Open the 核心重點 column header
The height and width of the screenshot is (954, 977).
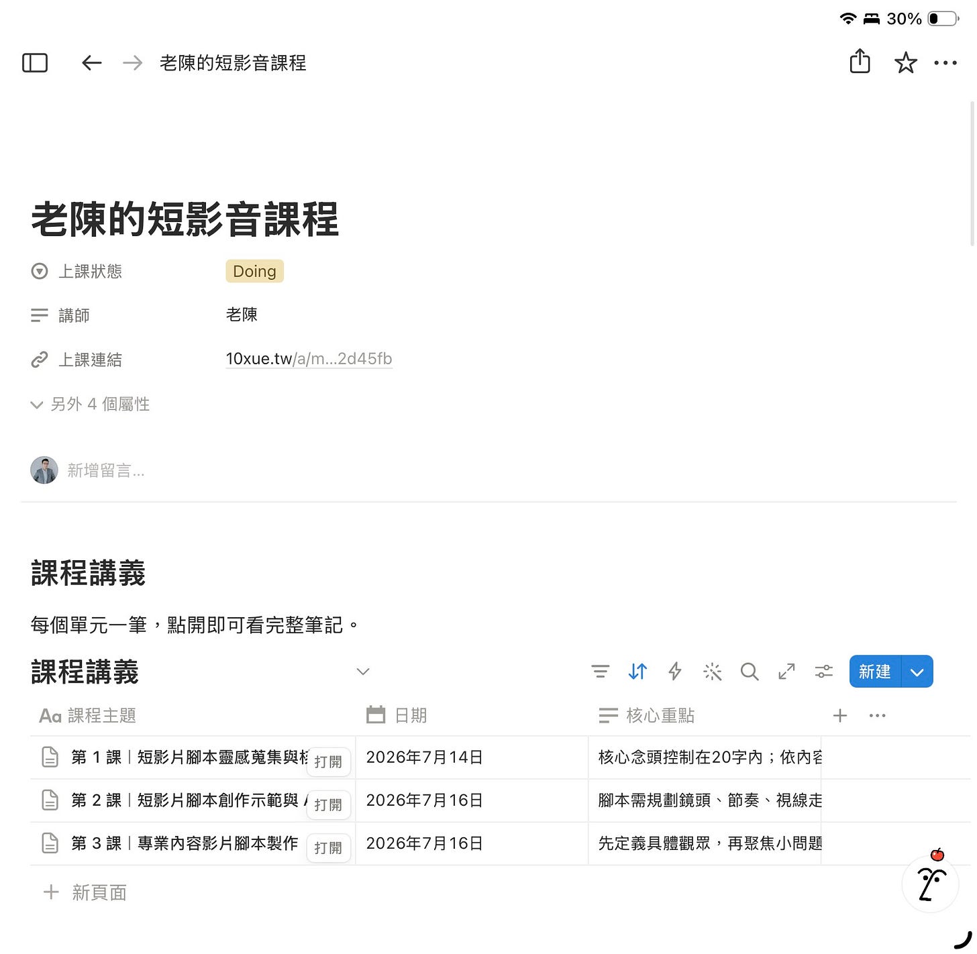646,716
